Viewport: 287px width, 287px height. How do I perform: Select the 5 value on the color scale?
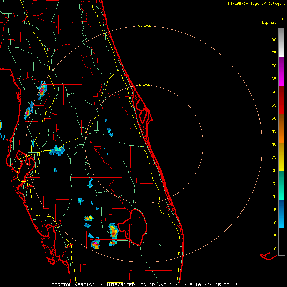275,236
